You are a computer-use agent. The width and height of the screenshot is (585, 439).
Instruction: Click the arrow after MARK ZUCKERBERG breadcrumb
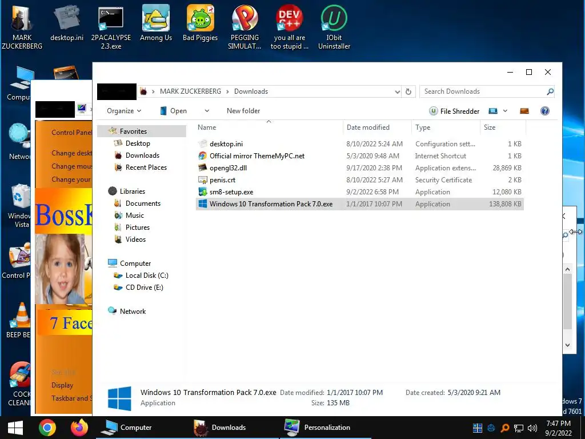coord(227,92)
